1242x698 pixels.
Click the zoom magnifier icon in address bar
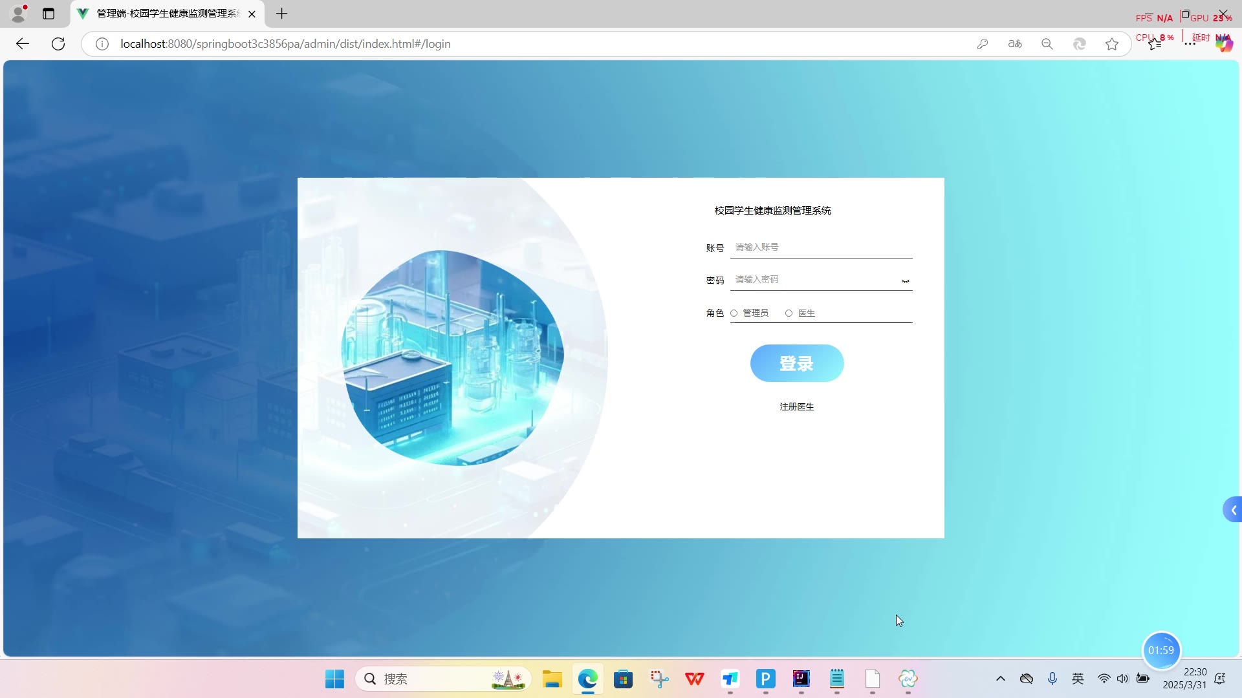click(1047, 44)
